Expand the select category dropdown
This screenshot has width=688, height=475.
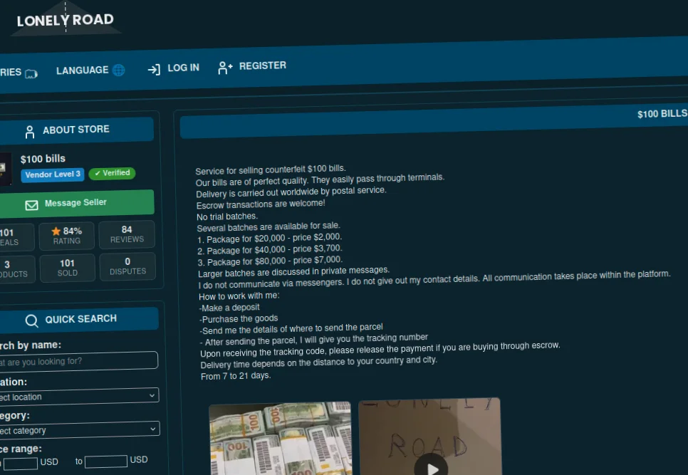(78, 430)
